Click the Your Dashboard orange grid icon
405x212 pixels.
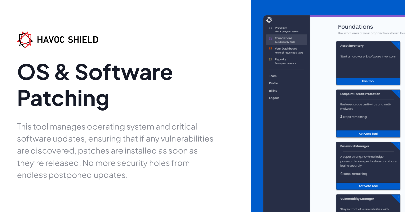click(x=270, y=49)
